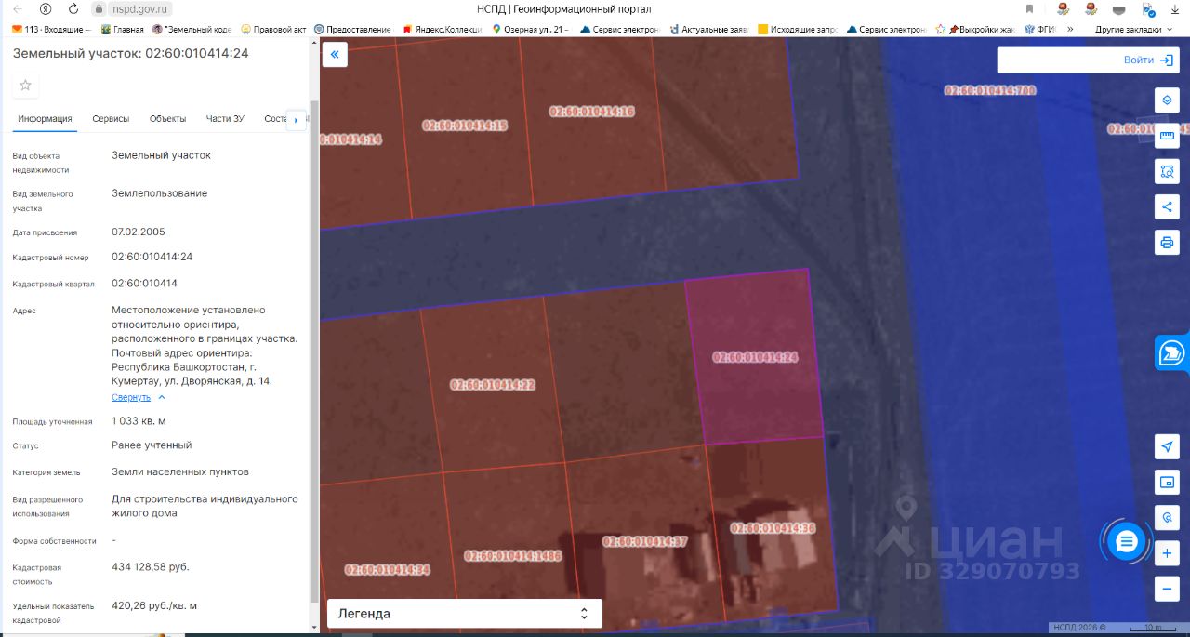Switch to the Сервисы tab
Viewport: 1190px width, 637px height.
click(111, 119)
